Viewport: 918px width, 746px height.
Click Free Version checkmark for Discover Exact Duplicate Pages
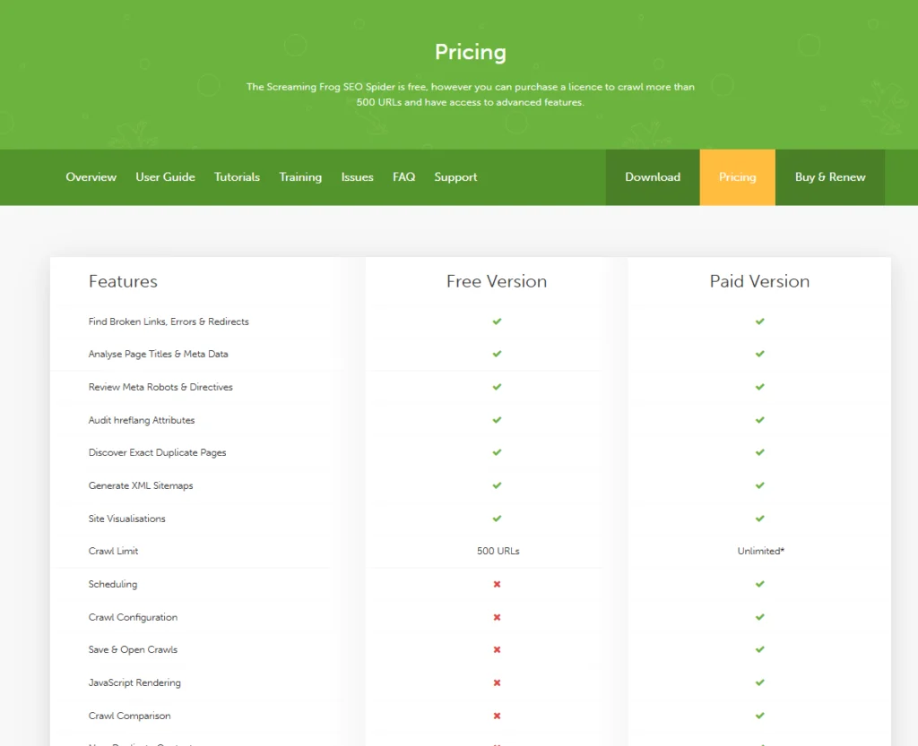pos(497,452)
